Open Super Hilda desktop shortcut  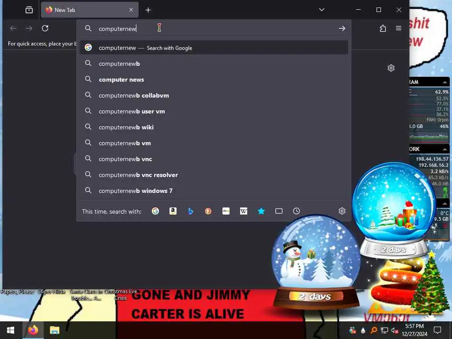click(52, 291)
